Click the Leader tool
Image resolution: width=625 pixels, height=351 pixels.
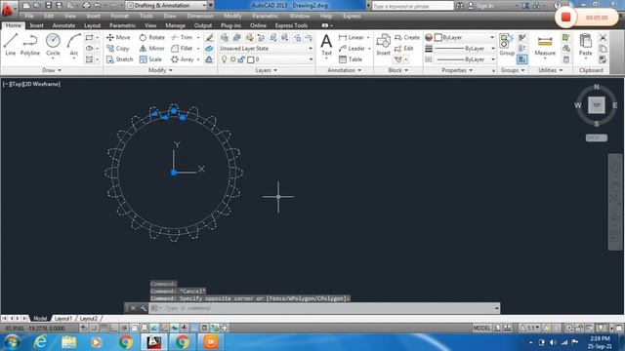click(x=352, y=48)
